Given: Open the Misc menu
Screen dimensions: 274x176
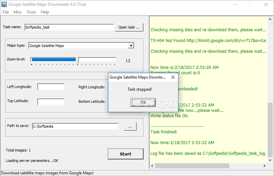Looking at the screenshot, I should tap(18, 12).
